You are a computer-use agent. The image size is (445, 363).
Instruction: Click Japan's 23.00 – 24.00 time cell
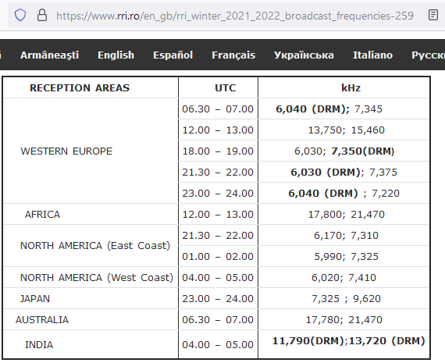click(219, 298)
